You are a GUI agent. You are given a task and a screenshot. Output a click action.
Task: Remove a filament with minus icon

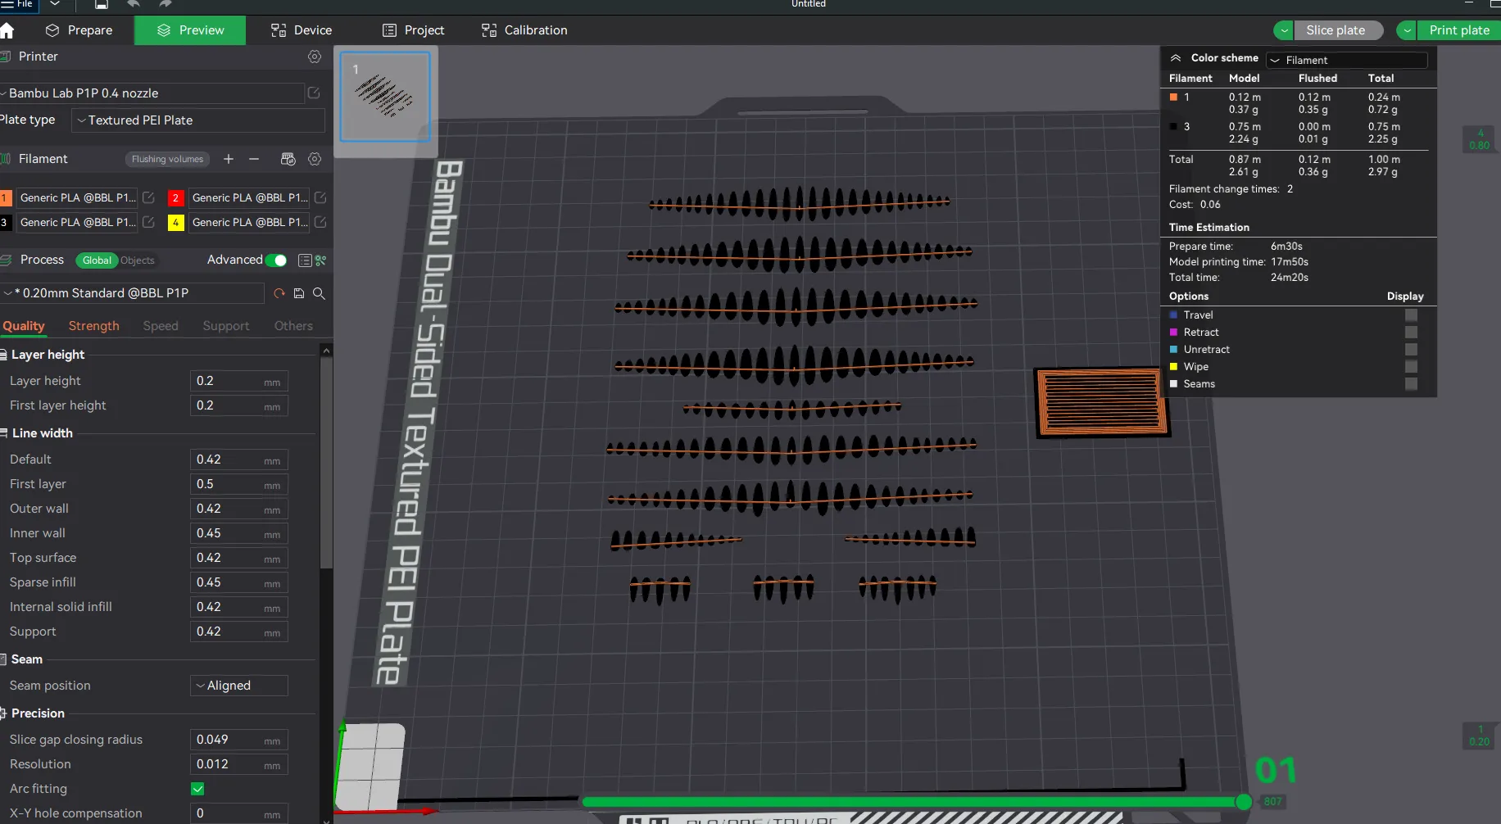[x=254, y=159]
